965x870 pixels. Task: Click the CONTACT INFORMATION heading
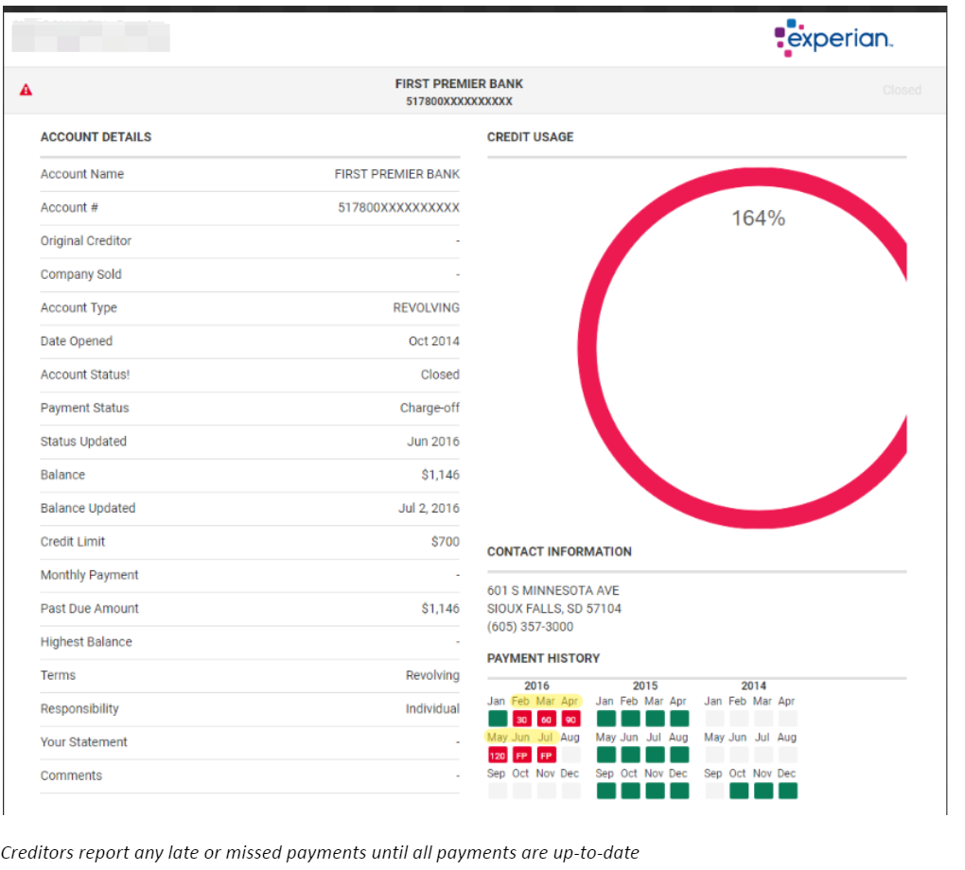(559, 552)
